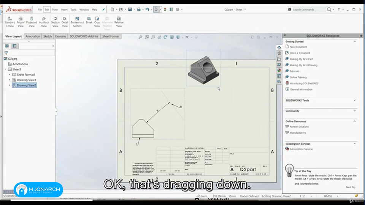Click Zoom to Fit icon in view toolbar

click(x=140, y=37)
